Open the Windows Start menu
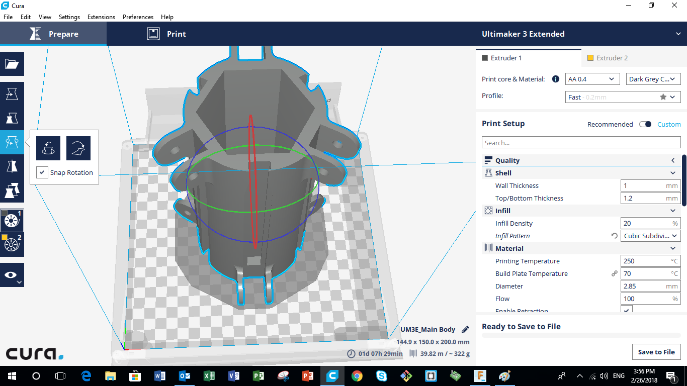Viewport: 687px width, 386px height. 12,376
